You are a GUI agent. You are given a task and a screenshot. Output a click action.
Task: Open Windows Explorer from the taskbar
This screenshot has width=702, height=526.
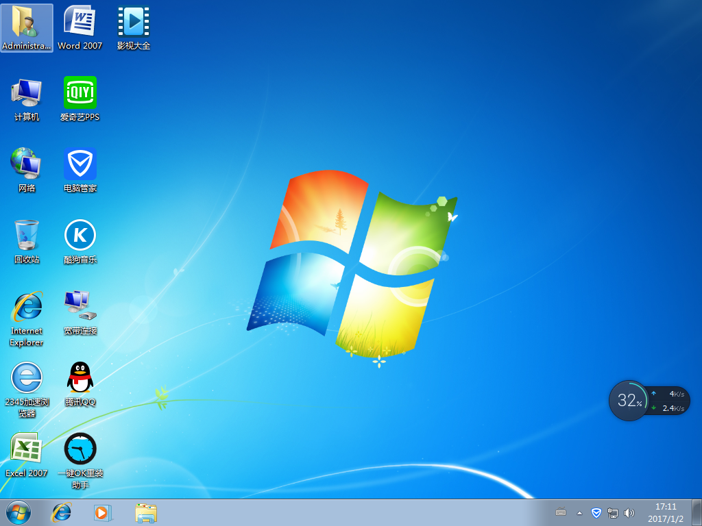(146, 512)
